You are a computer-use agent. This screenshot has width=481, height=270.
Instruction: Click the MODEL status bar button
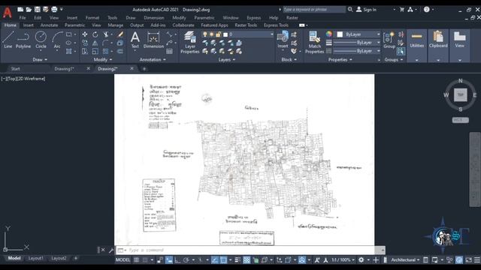(123, 260)
